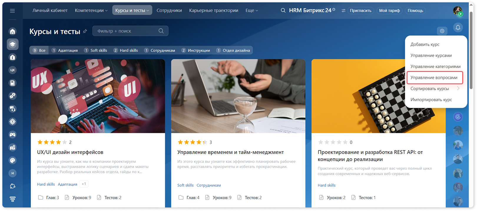Click the Пригласить button
Image resolution: width=477 pixels, height=211 pixels.
(360, 11)
